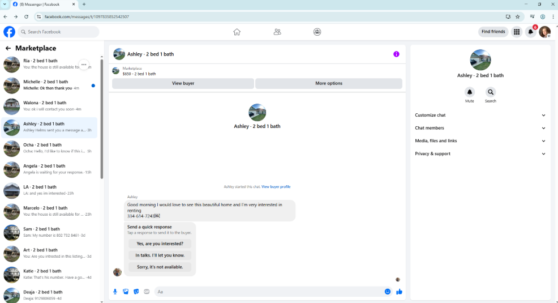Open the Sam 2 bed 1 bath chat

point(49,232)
